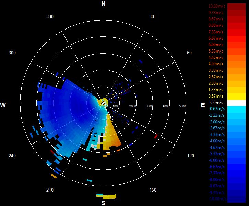The width and height of the screenshot is (249, 206).
Task: Click the 120 degree bearing label
Action: (190, 156)
